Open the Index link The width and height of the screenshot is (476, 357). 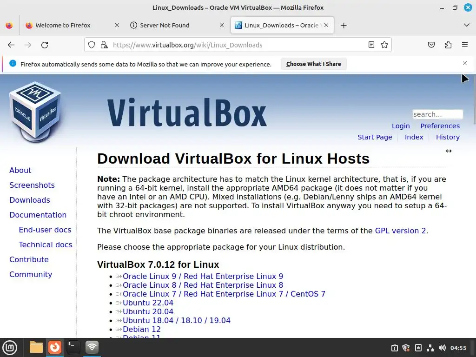pos(414,137)
